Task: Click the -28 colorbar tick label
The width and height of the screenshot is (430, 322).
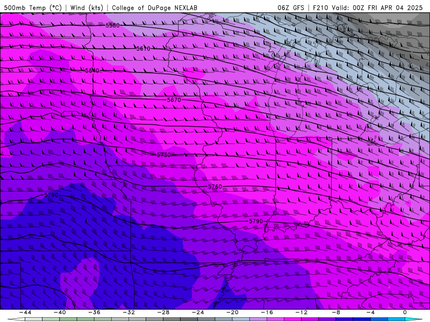Action: pyautogui.click(x=163, y=312)
